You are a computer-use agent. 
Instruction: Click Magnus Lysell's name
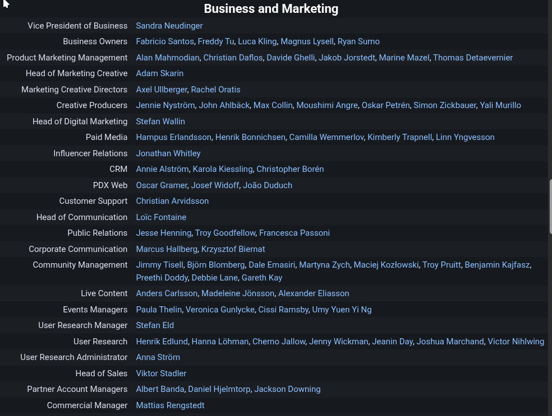[x=307, y=41]
